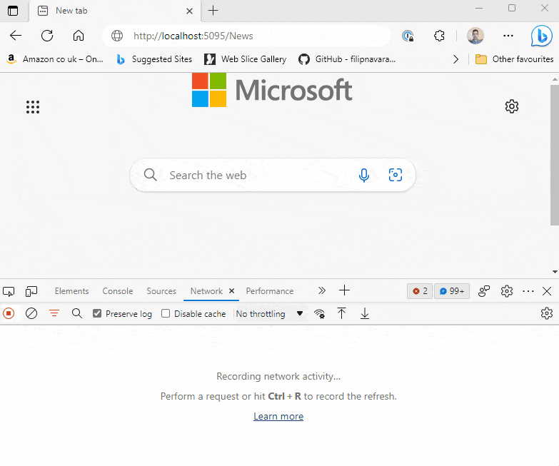Add a new DevTools tool tab
Viewport: 559px width, 466px height.
[344, 290]
